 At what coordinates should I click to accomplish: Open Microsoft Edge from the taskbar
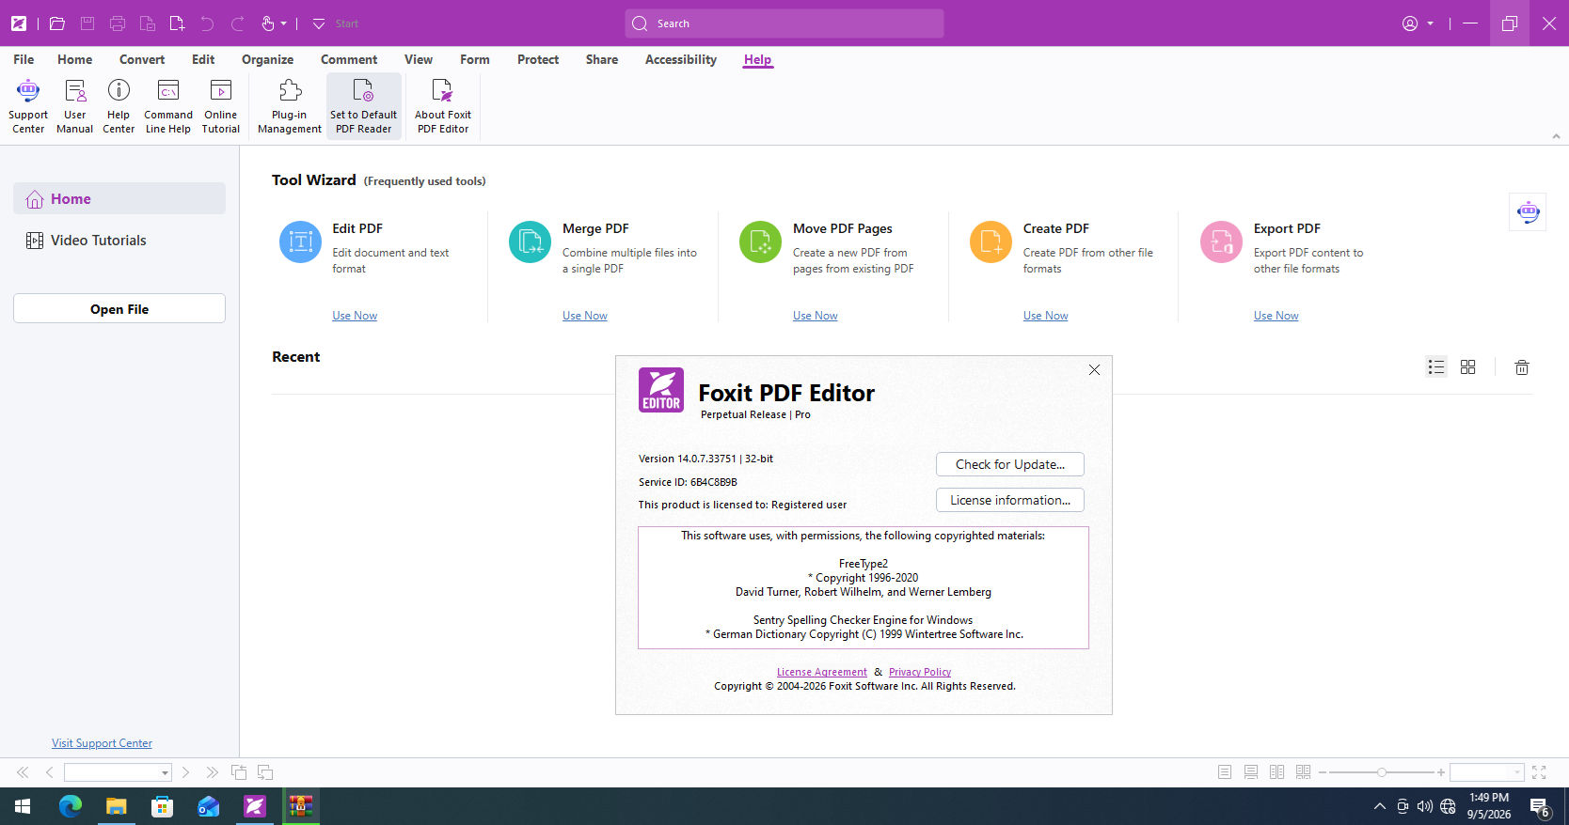(71, 806)
